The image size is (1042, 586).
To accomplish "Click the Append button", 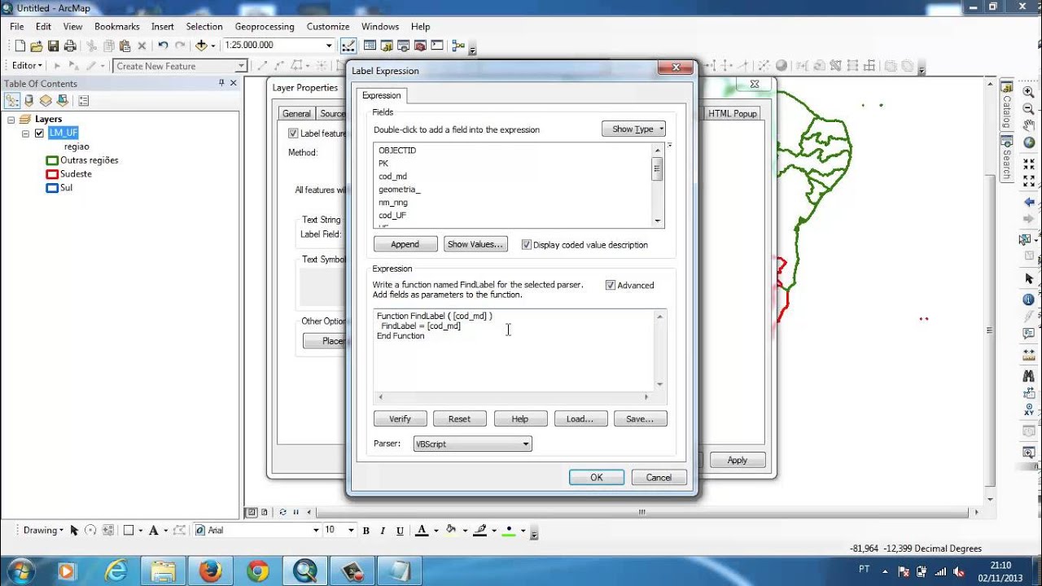I will point(405,244).
